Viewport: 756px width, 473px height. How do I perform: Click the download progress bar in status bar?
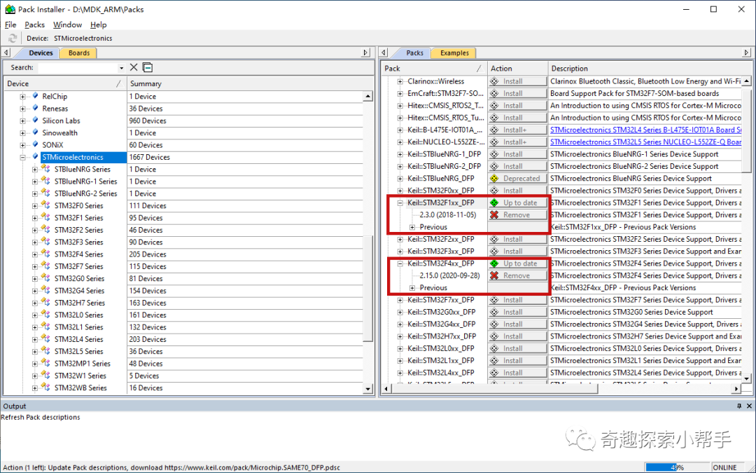tap(678, 467)
